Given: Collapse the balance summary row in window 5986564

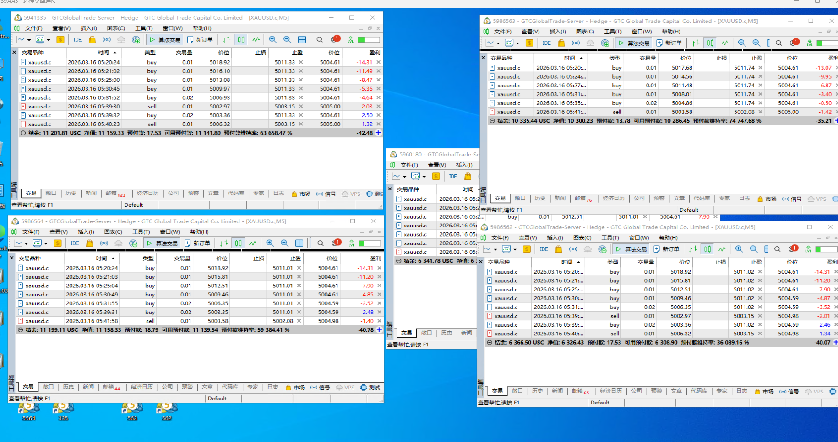Looking at the screenshot, I should click(x=20, y=330).
